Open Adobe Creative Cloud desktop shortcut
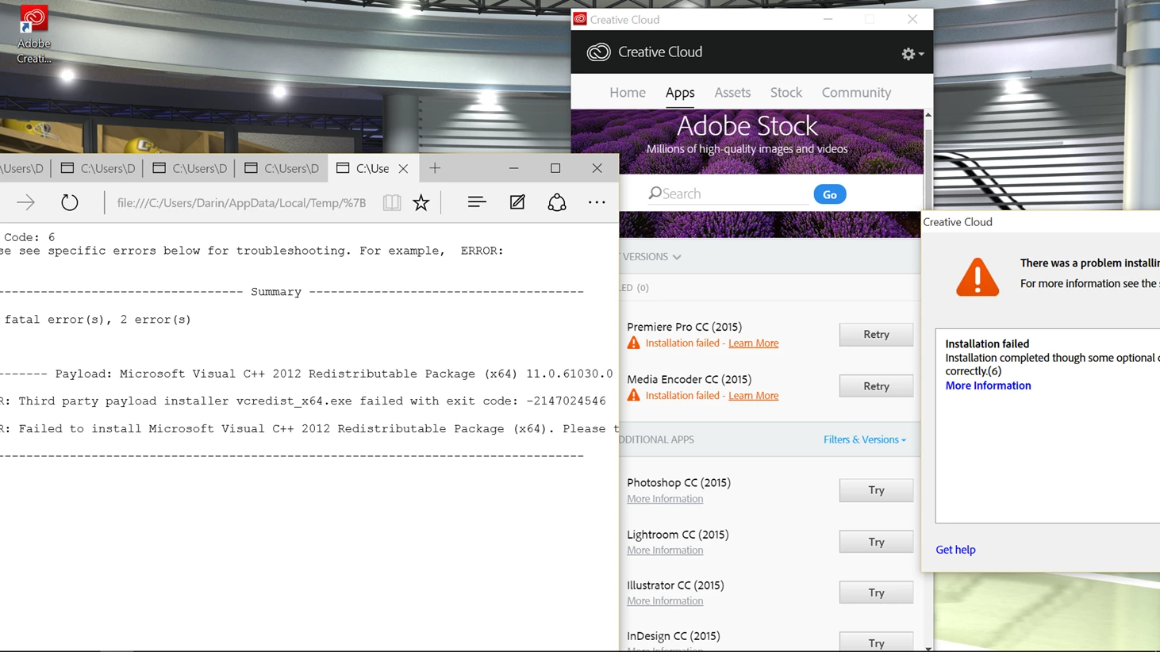Viewport: 1160px width, 652px height. pos(34,35)
